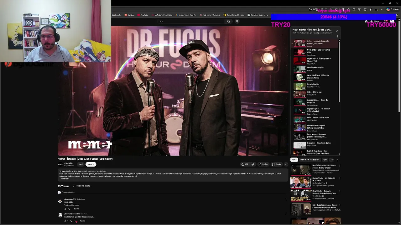This screenshot has height=225, width=401.
Task: Click the browser page vertical scrollbar
Action: (398, 67)
